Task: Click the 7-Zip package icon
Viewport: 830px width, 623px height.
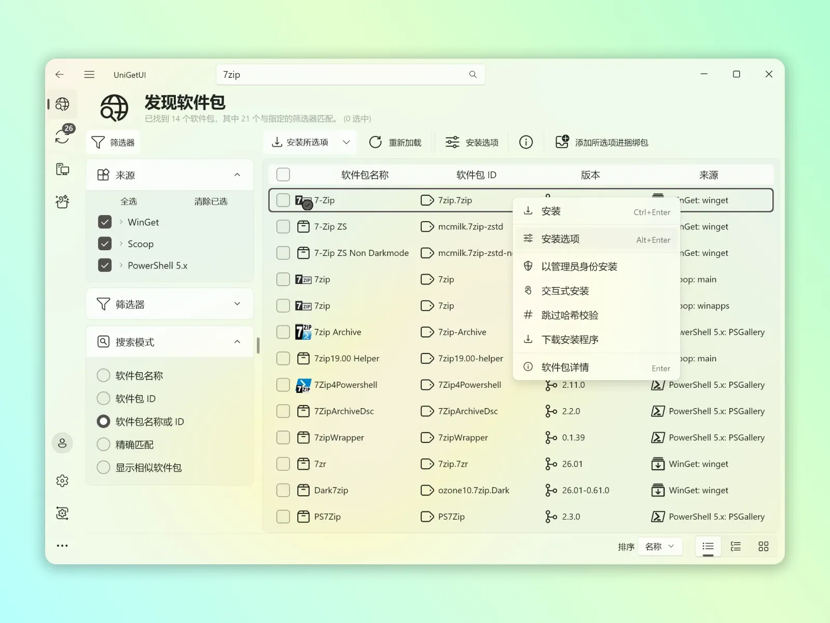Action: click(x=303, y=201)
